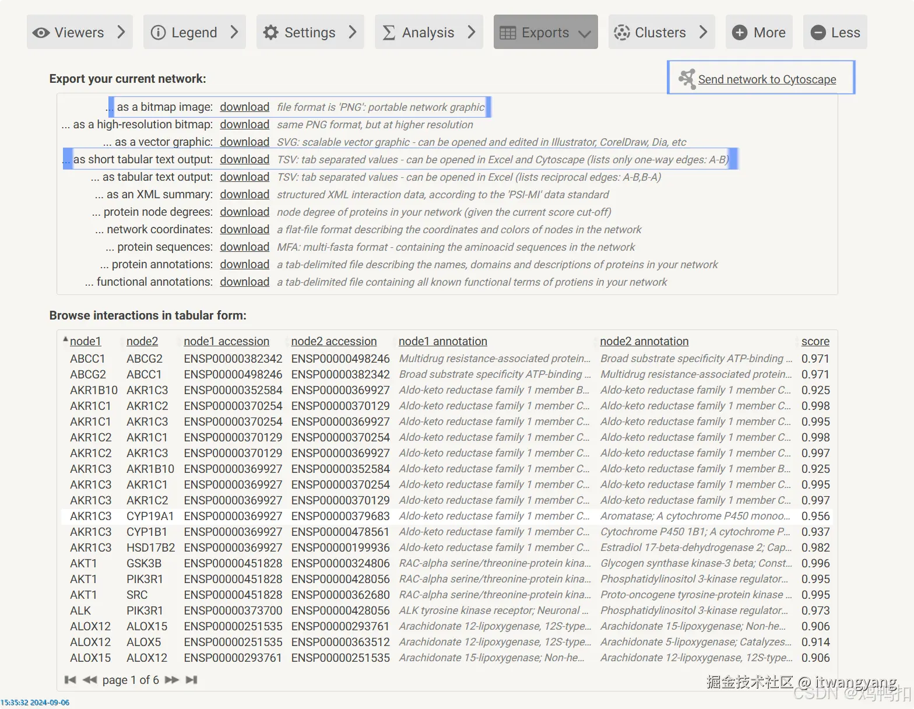Screen dimensions: 914x709
Task: Sort table by node1 annotation
Action: [443, 341]
